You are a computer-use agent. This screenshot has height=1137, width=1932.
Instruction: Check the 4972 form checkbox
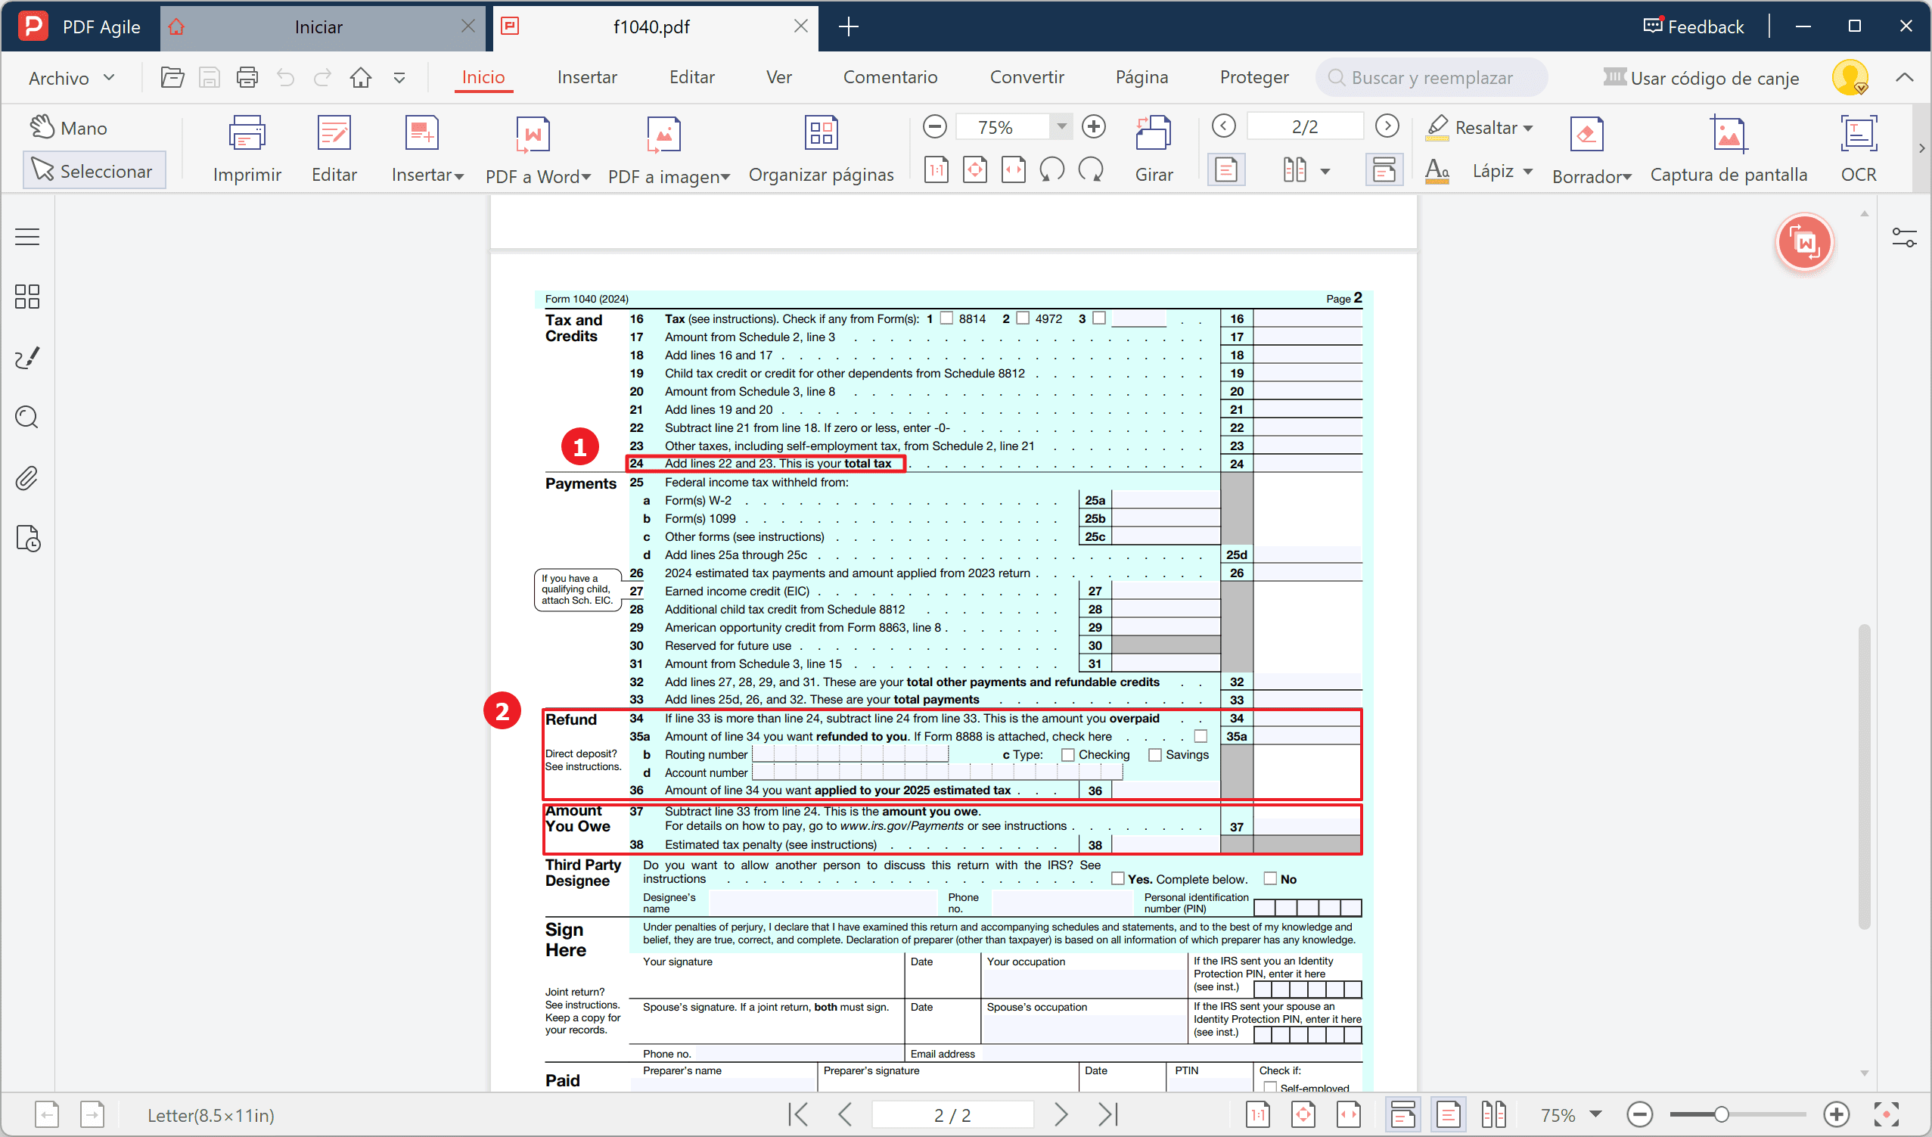[1023, 318]
